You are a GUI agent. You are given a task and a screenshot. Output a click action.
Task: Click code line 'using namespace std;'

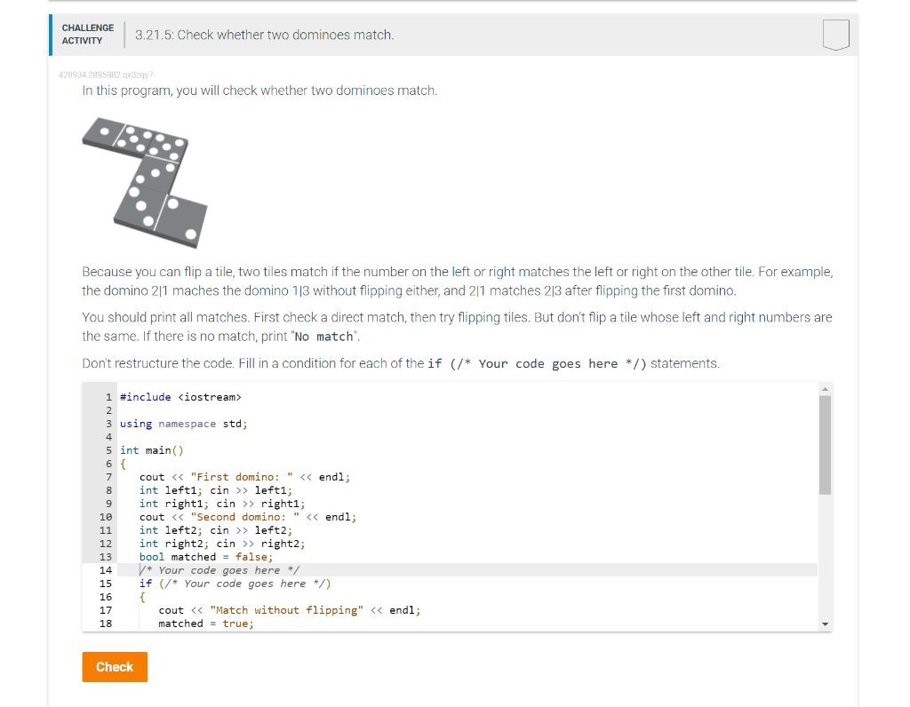[x=183, y=424]
